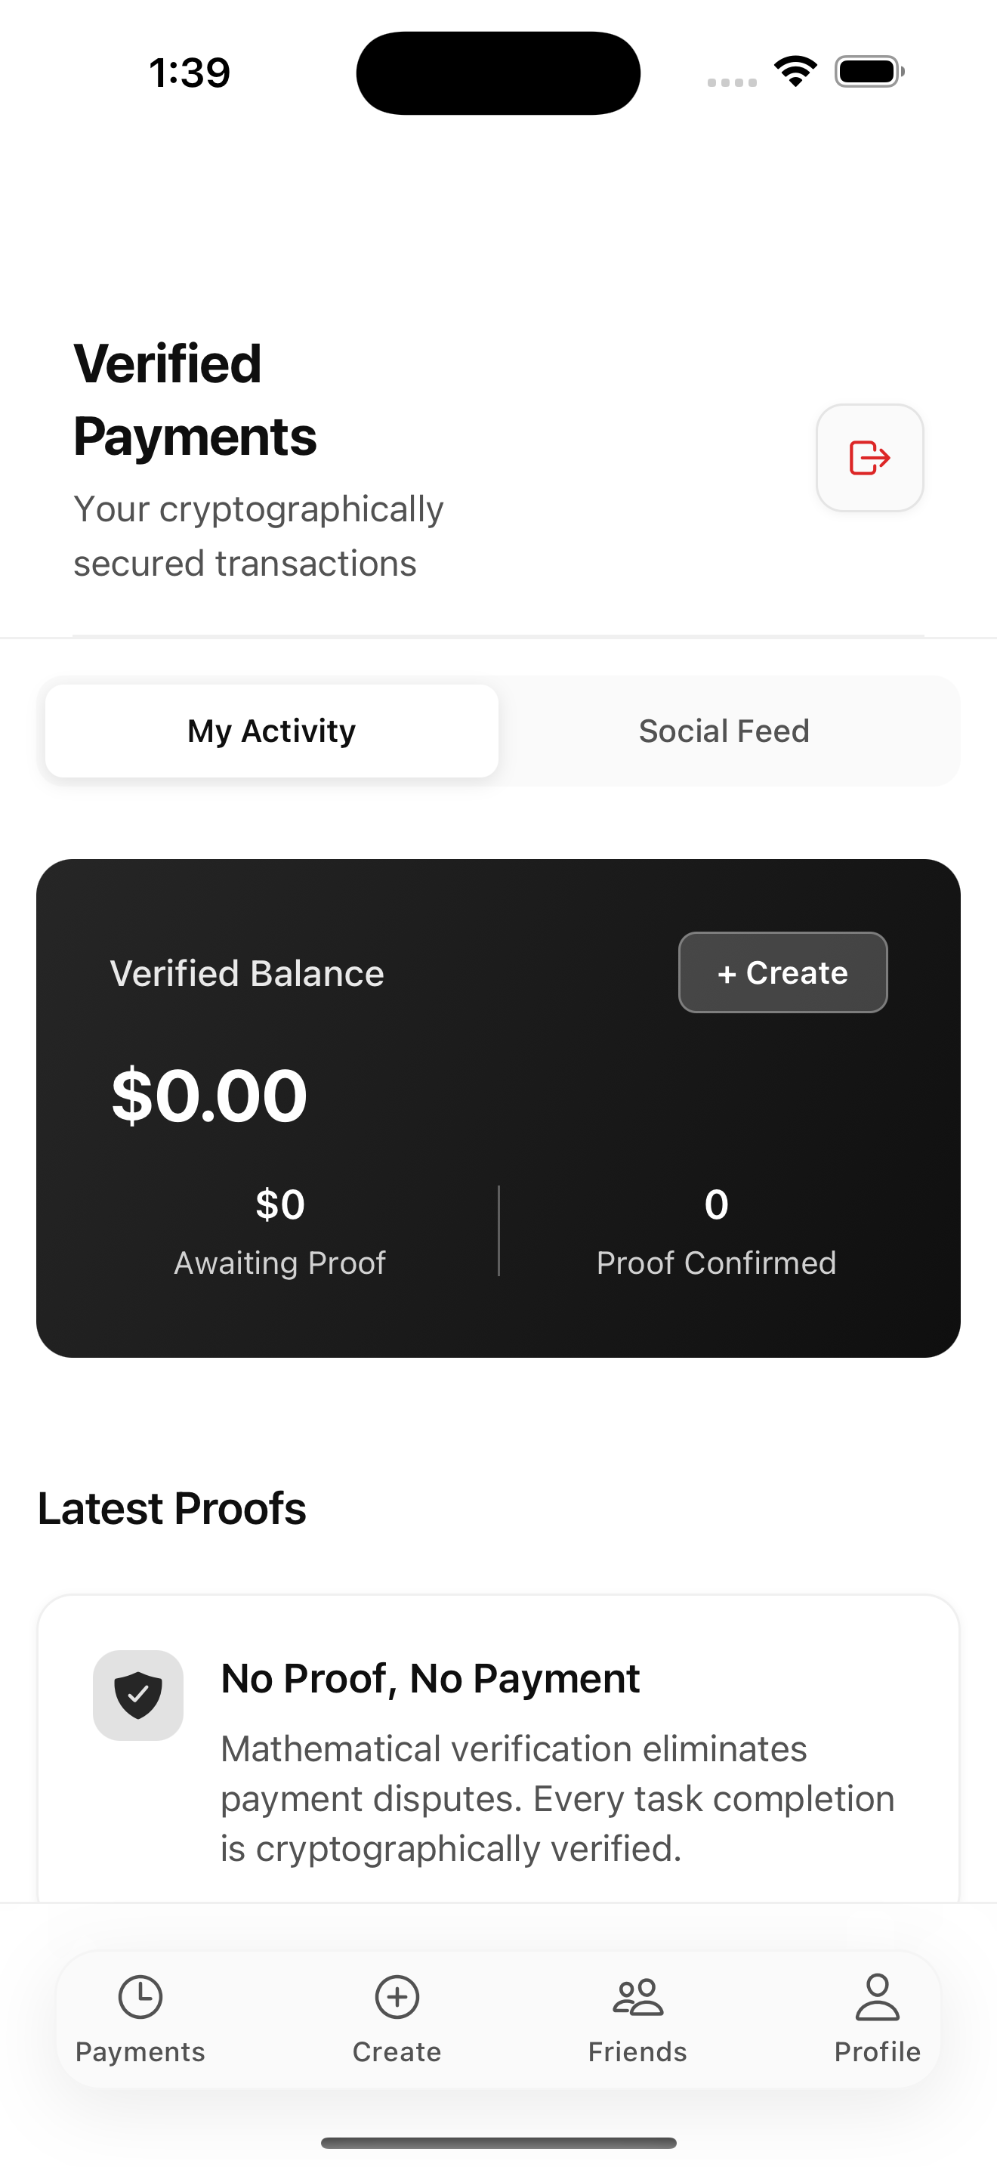This screenshot has height=2167, width=997.
Task: Tap the Create plus-circle icon
Action: pyautogui.click(x=397, y=1996)
